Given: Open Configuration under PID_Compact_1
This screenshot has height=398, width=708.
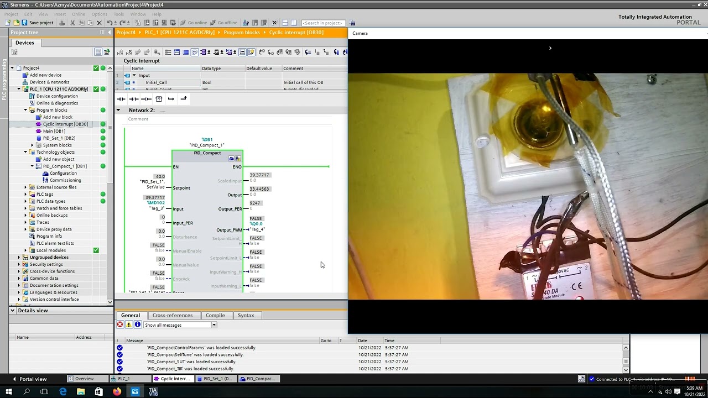Looking at the screenshot, I should 63,173.
